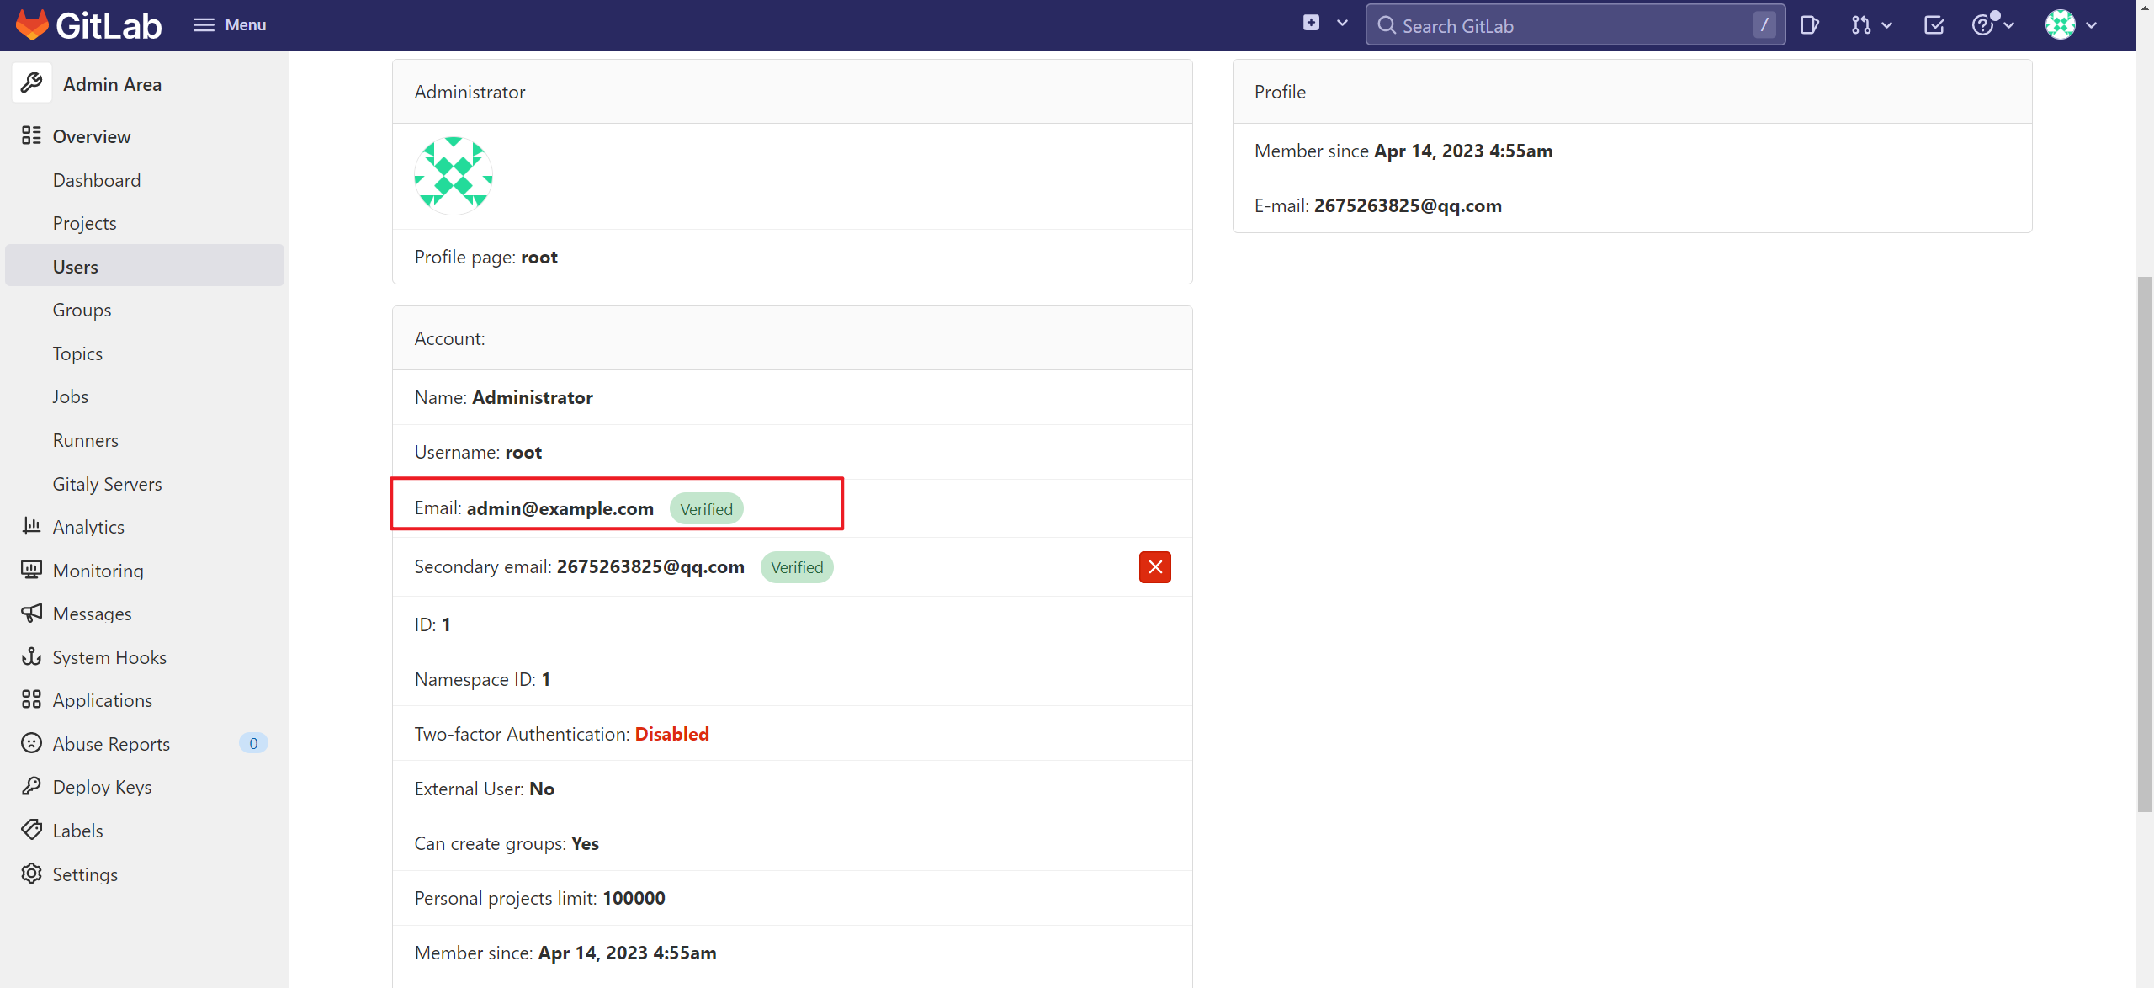Image resolution: width=2154 pixels, height=988 pixels.
Task: Open Applications section
Action: click(x=102, y=700)
